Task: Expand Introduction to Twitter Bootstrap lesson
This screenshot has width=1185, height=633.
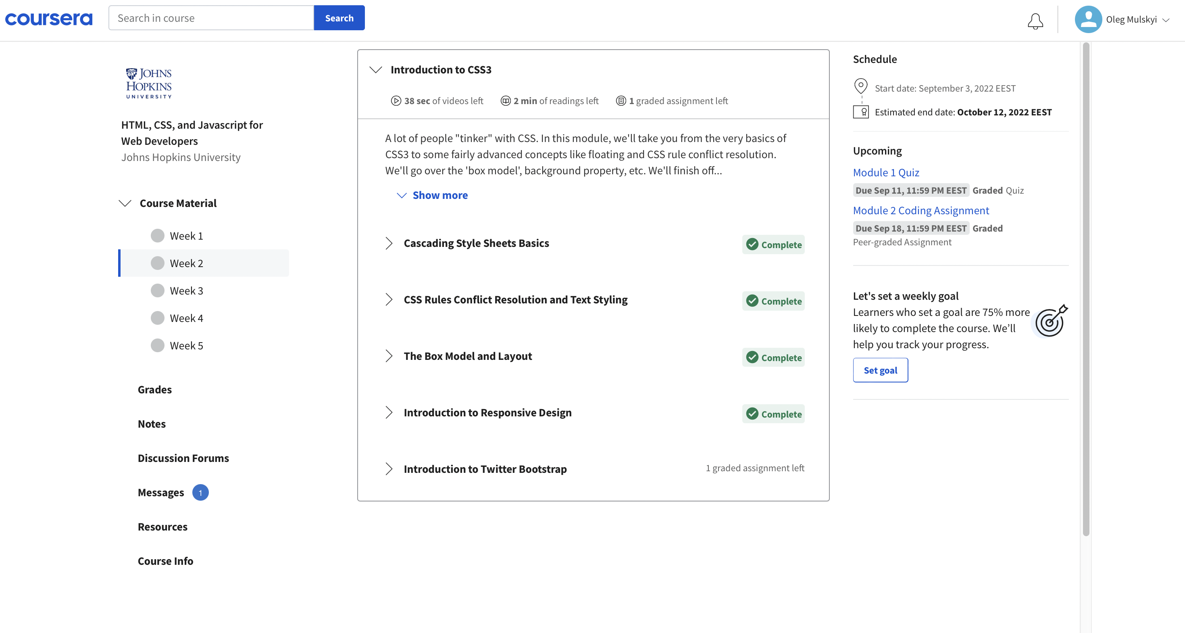Action: point(389,469)
